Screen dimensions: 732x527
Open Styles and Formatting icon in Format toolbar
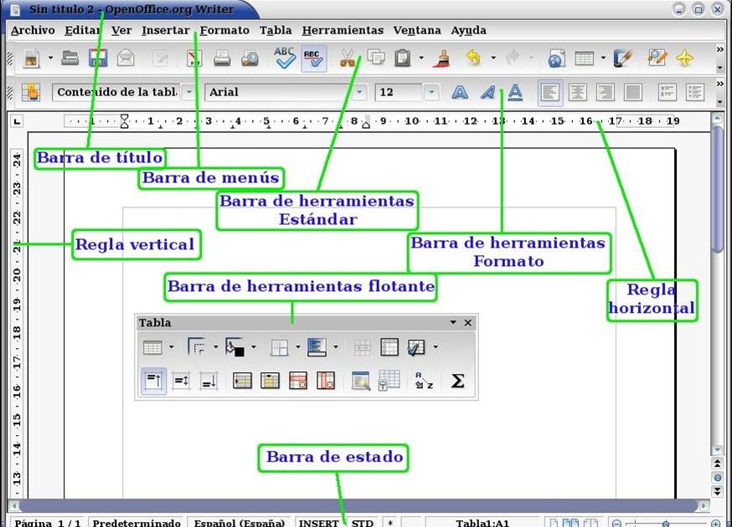tap(31, 92)
